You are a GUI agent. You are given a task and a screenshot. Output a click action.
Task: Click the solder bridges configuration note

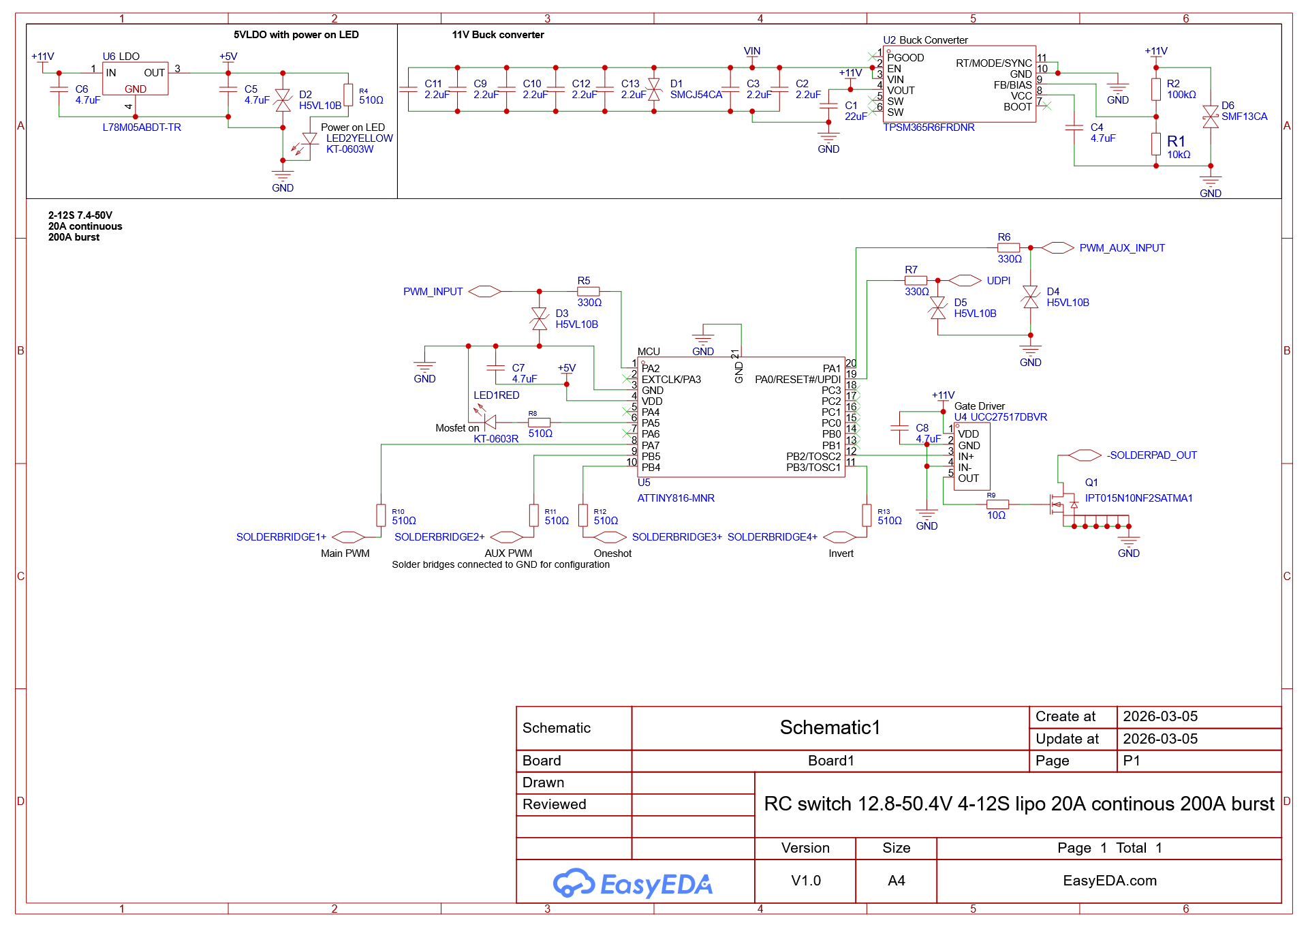click(501, 564)
